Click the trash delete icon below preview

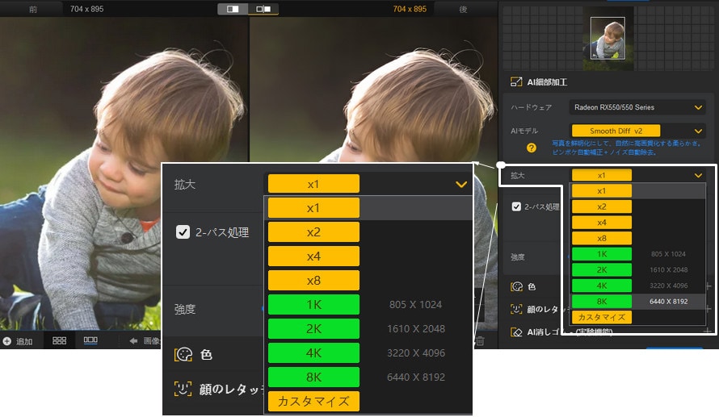tap(480, 340)
